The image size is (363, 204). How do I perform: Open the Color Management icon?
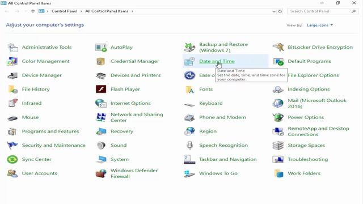12,61
